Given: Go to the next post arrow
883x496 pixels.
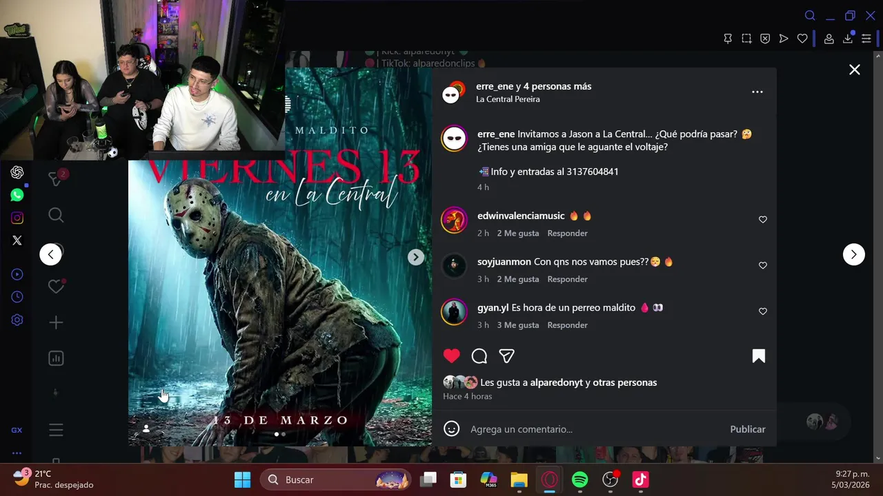Looking at the screenshot, I should (x=854, y=254).
